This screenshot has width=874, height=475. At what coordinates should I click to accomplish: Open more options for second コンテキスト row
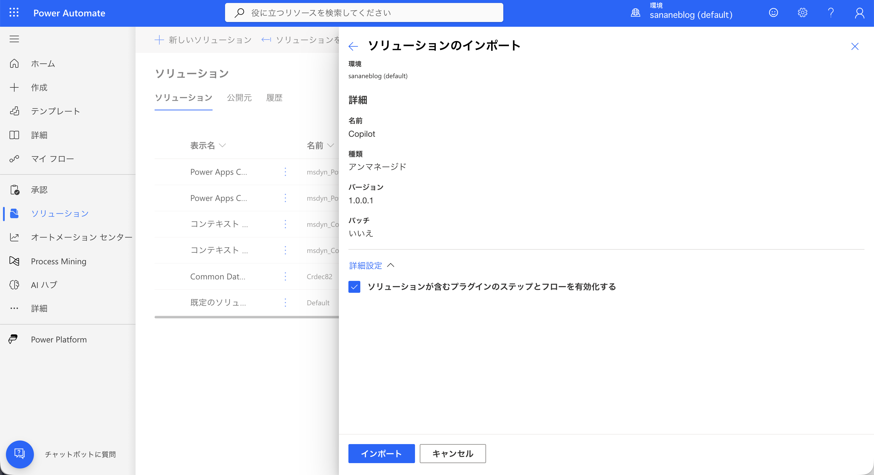[x=285, y=250]
